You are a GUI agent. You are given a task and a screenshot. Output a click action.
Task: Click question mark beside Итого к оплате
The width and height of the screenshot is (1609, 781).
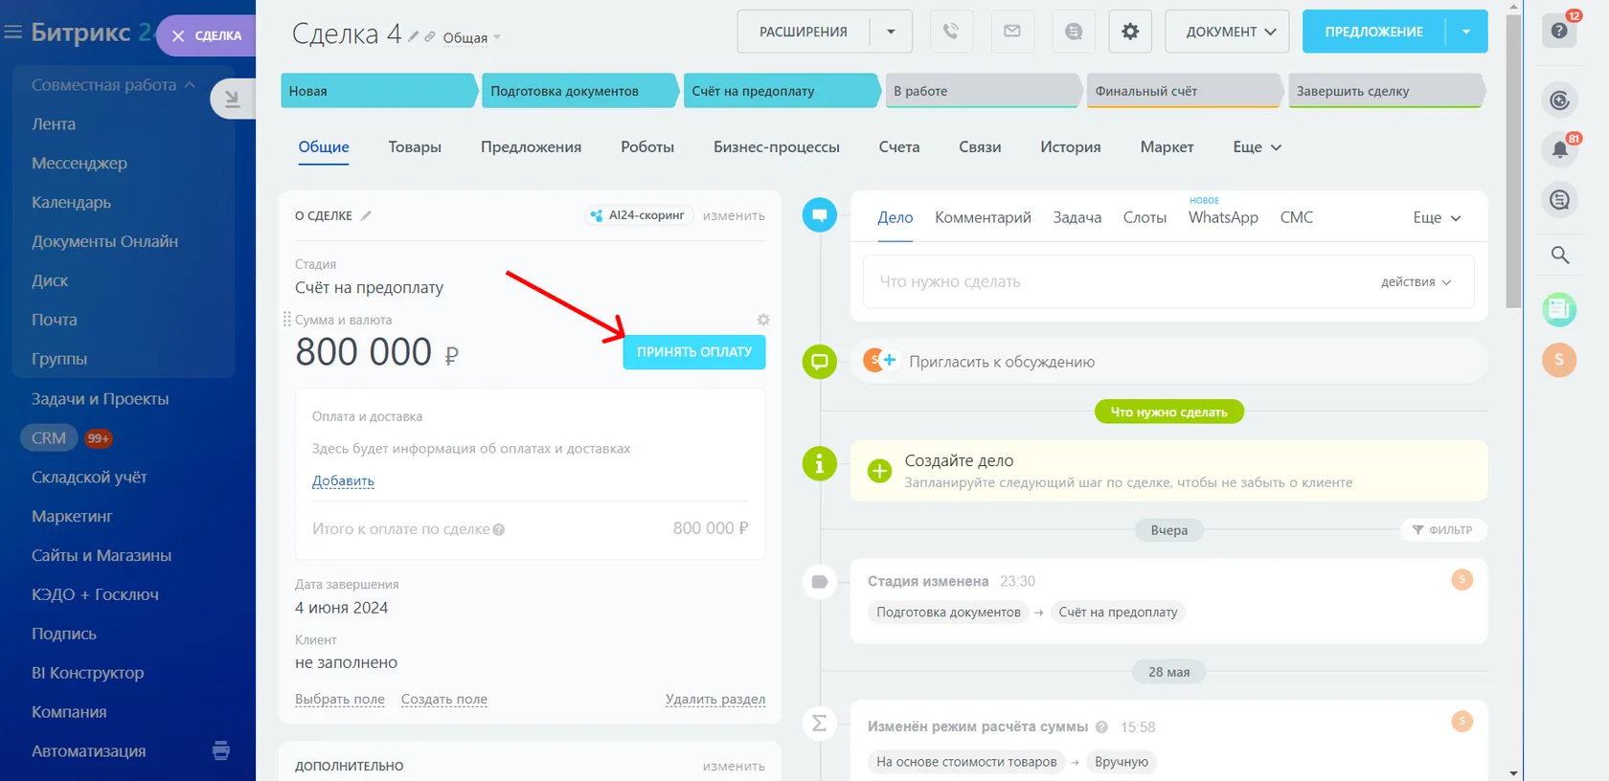499,529
